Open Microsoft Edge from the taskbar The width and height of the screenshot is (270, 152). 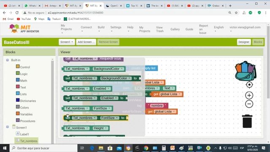click(92, 148)
